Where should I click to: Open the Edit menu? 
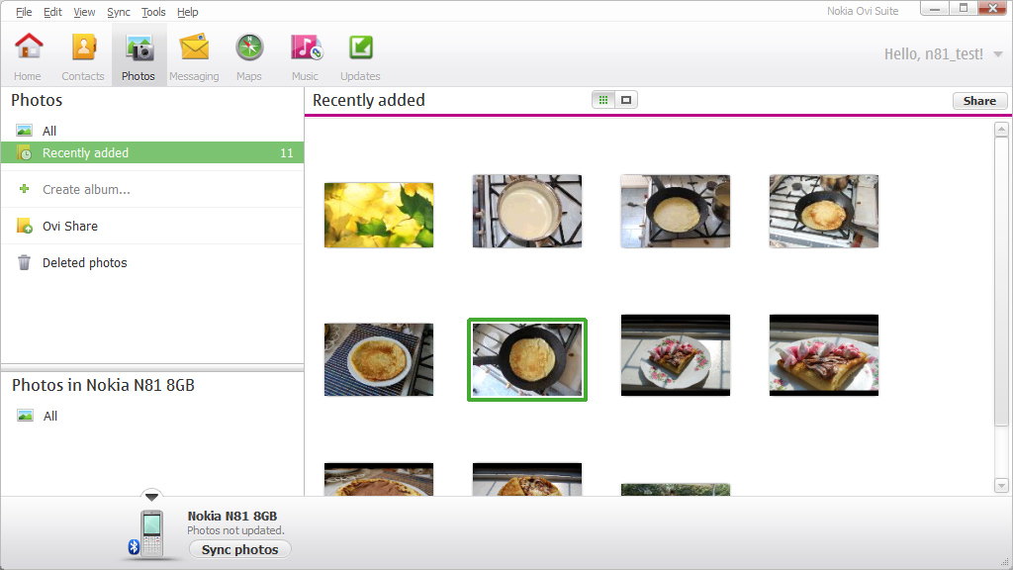click(52, 12)
